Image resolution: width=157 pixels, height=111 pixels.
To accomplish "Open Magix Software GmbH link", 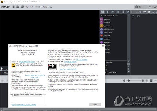I will tap(27, 61).
